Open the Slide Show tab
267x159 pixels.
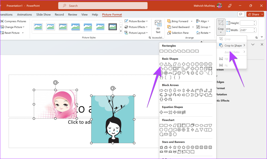pyautogui.click(x=44, y=14)
